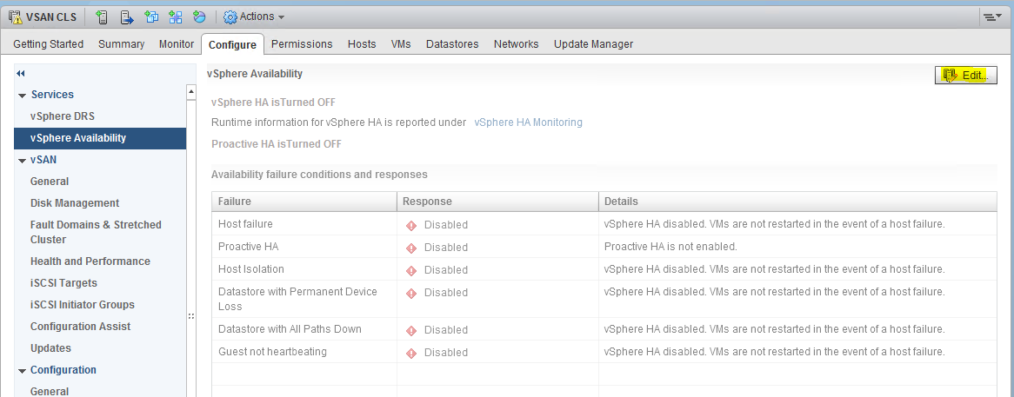Collapse the Configuration section
The image size is (1014, 397).
pyautogui.click(x=23, y=371)
